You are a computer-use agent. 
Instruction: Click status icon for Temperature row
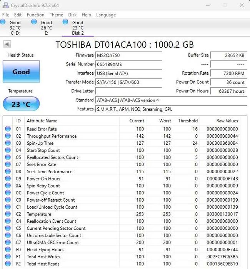(x=8, y=214)
